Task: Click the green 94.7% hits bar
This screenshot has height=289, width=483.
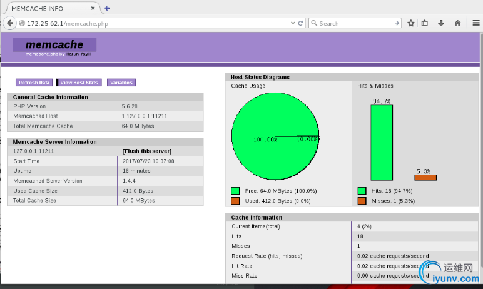Action: point(382,143)
